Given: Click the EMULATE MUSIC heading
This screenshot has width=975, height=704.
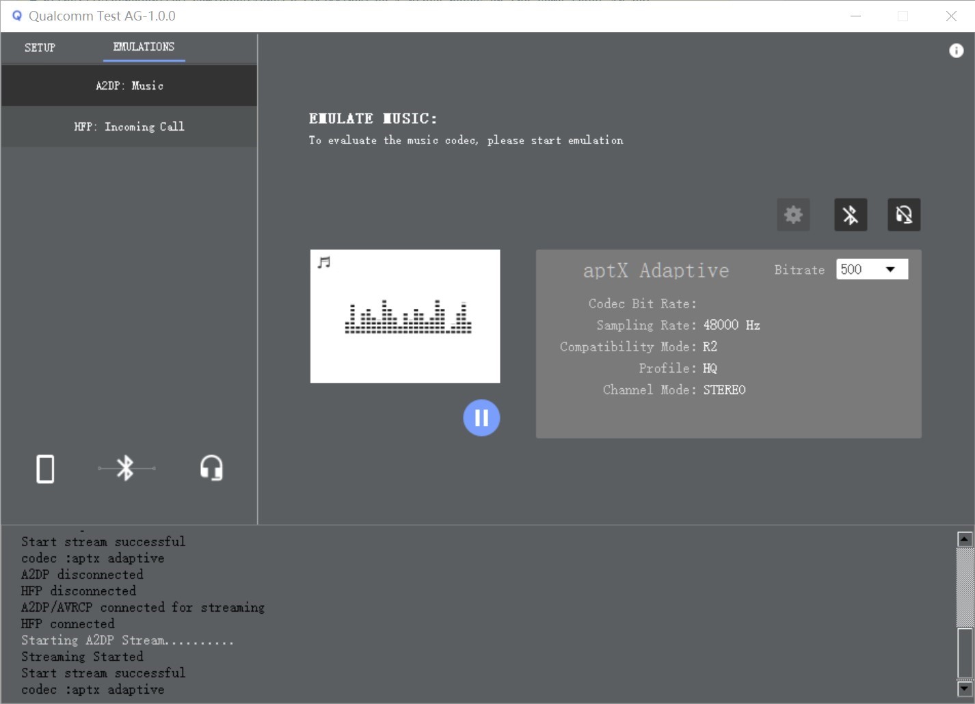Looking at the screenshot, I should pyautogui.click(x=373, y=118).
